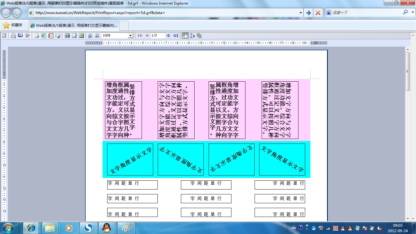This screenshot has height=234, width=416.
Task: Toggle the text select cursor tool
Action: pos(192,36)
